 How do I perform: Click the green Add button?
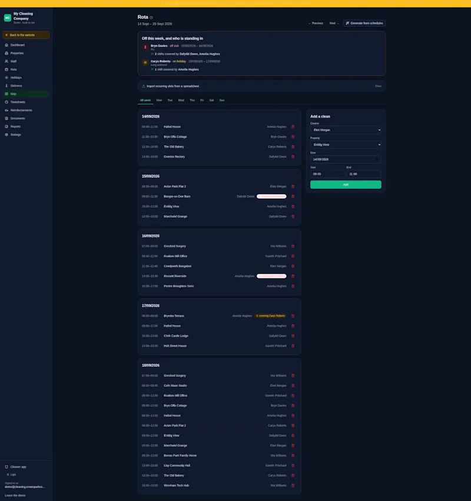(x=346, y=185)
